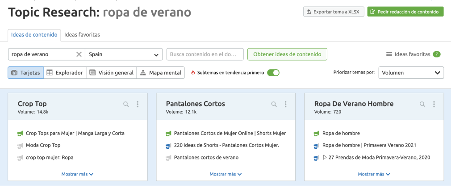Click the search icon on Crop Top card

126,104
